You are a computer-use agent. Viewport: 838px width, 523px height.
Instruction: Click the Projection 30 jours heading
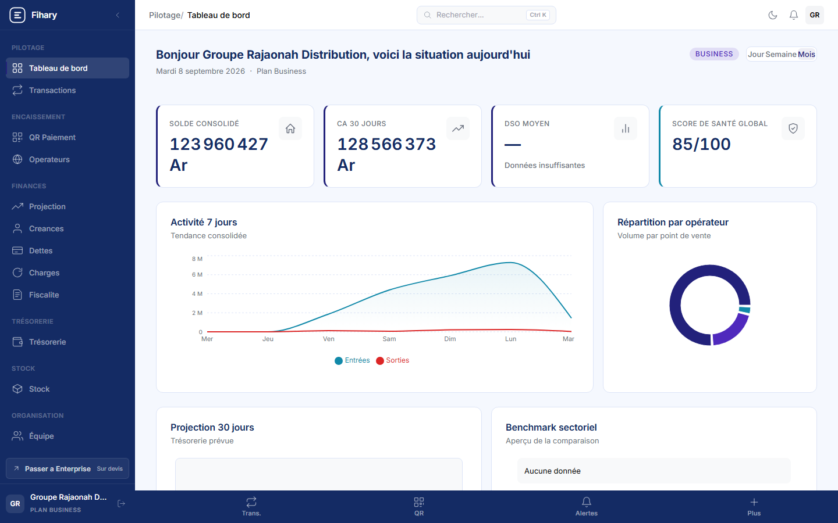(212, 427)
